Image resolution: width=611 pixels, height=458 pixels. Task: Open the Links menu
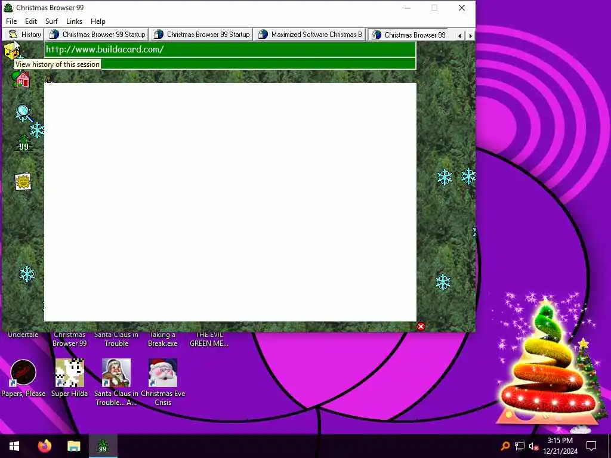[74, 21]
